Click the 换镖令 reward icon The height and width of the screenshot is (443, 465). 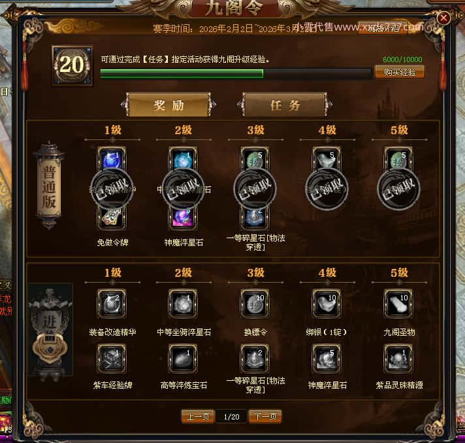pyautogui.click(x=255, y=304)
